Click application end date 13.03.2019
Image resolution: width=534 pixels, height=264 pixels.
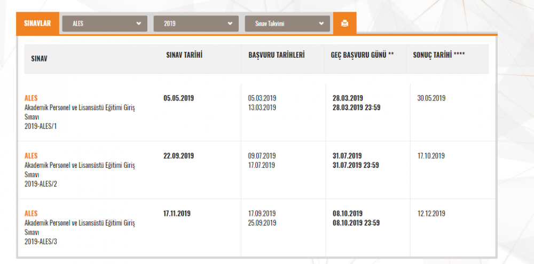(262, 107)
